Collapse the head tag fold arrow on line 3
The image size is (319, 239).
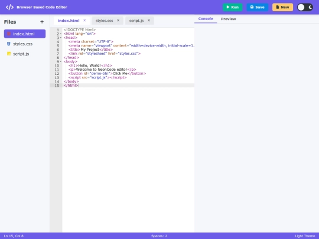[61, 38]
